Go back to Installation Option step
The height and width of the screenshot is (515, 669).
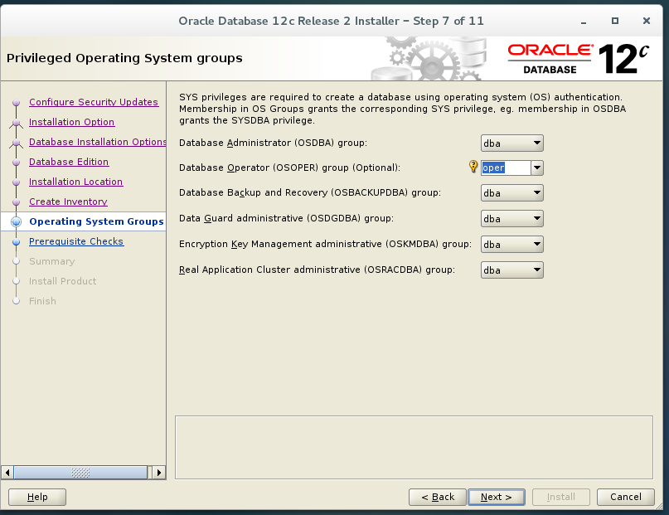click(x=71, y=122)
